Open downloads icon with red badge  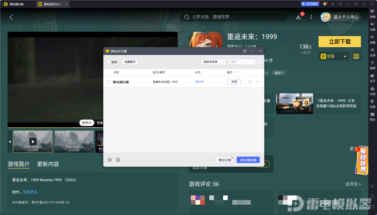(x=298, y=17)
